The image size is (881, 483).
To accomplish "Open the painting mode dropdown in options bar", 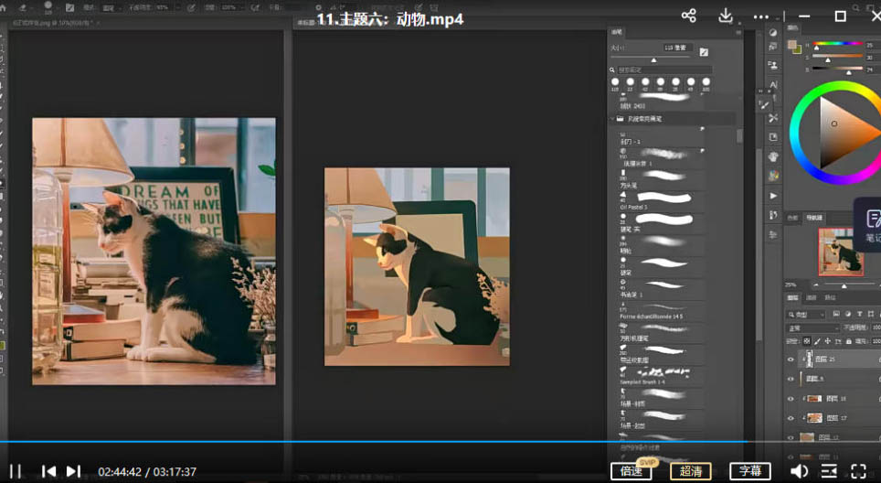I will pos(112,8).
